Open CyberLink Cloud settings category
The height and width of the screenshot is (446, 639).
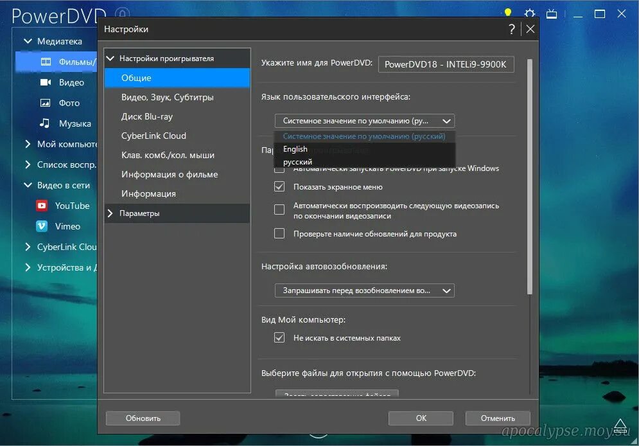(x=177, y=136)
